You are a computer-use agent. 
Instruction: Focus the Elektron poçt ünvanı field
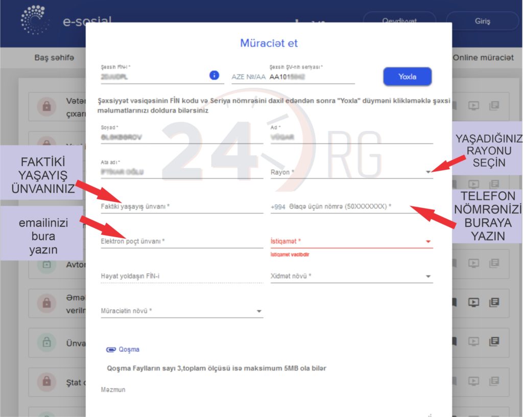tap(182, 241)
